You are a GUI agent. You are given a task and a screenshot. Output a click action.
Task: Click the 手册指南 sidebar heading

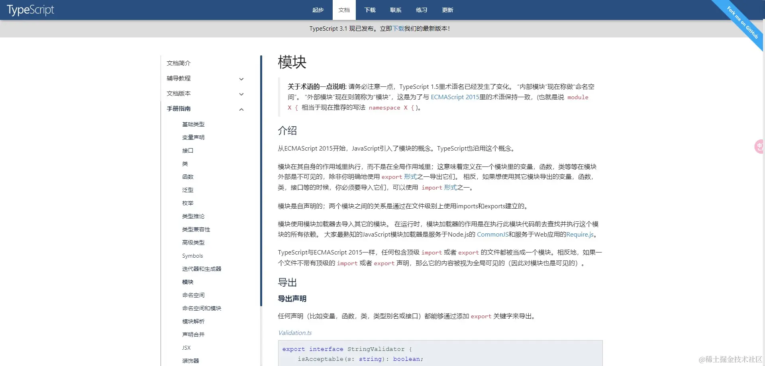tap(178, 109)
